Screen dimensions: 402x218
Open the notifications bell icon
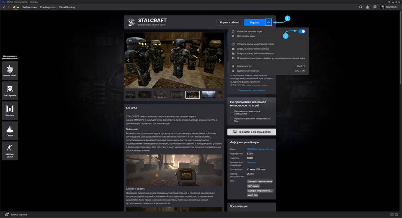click(367, 7)
